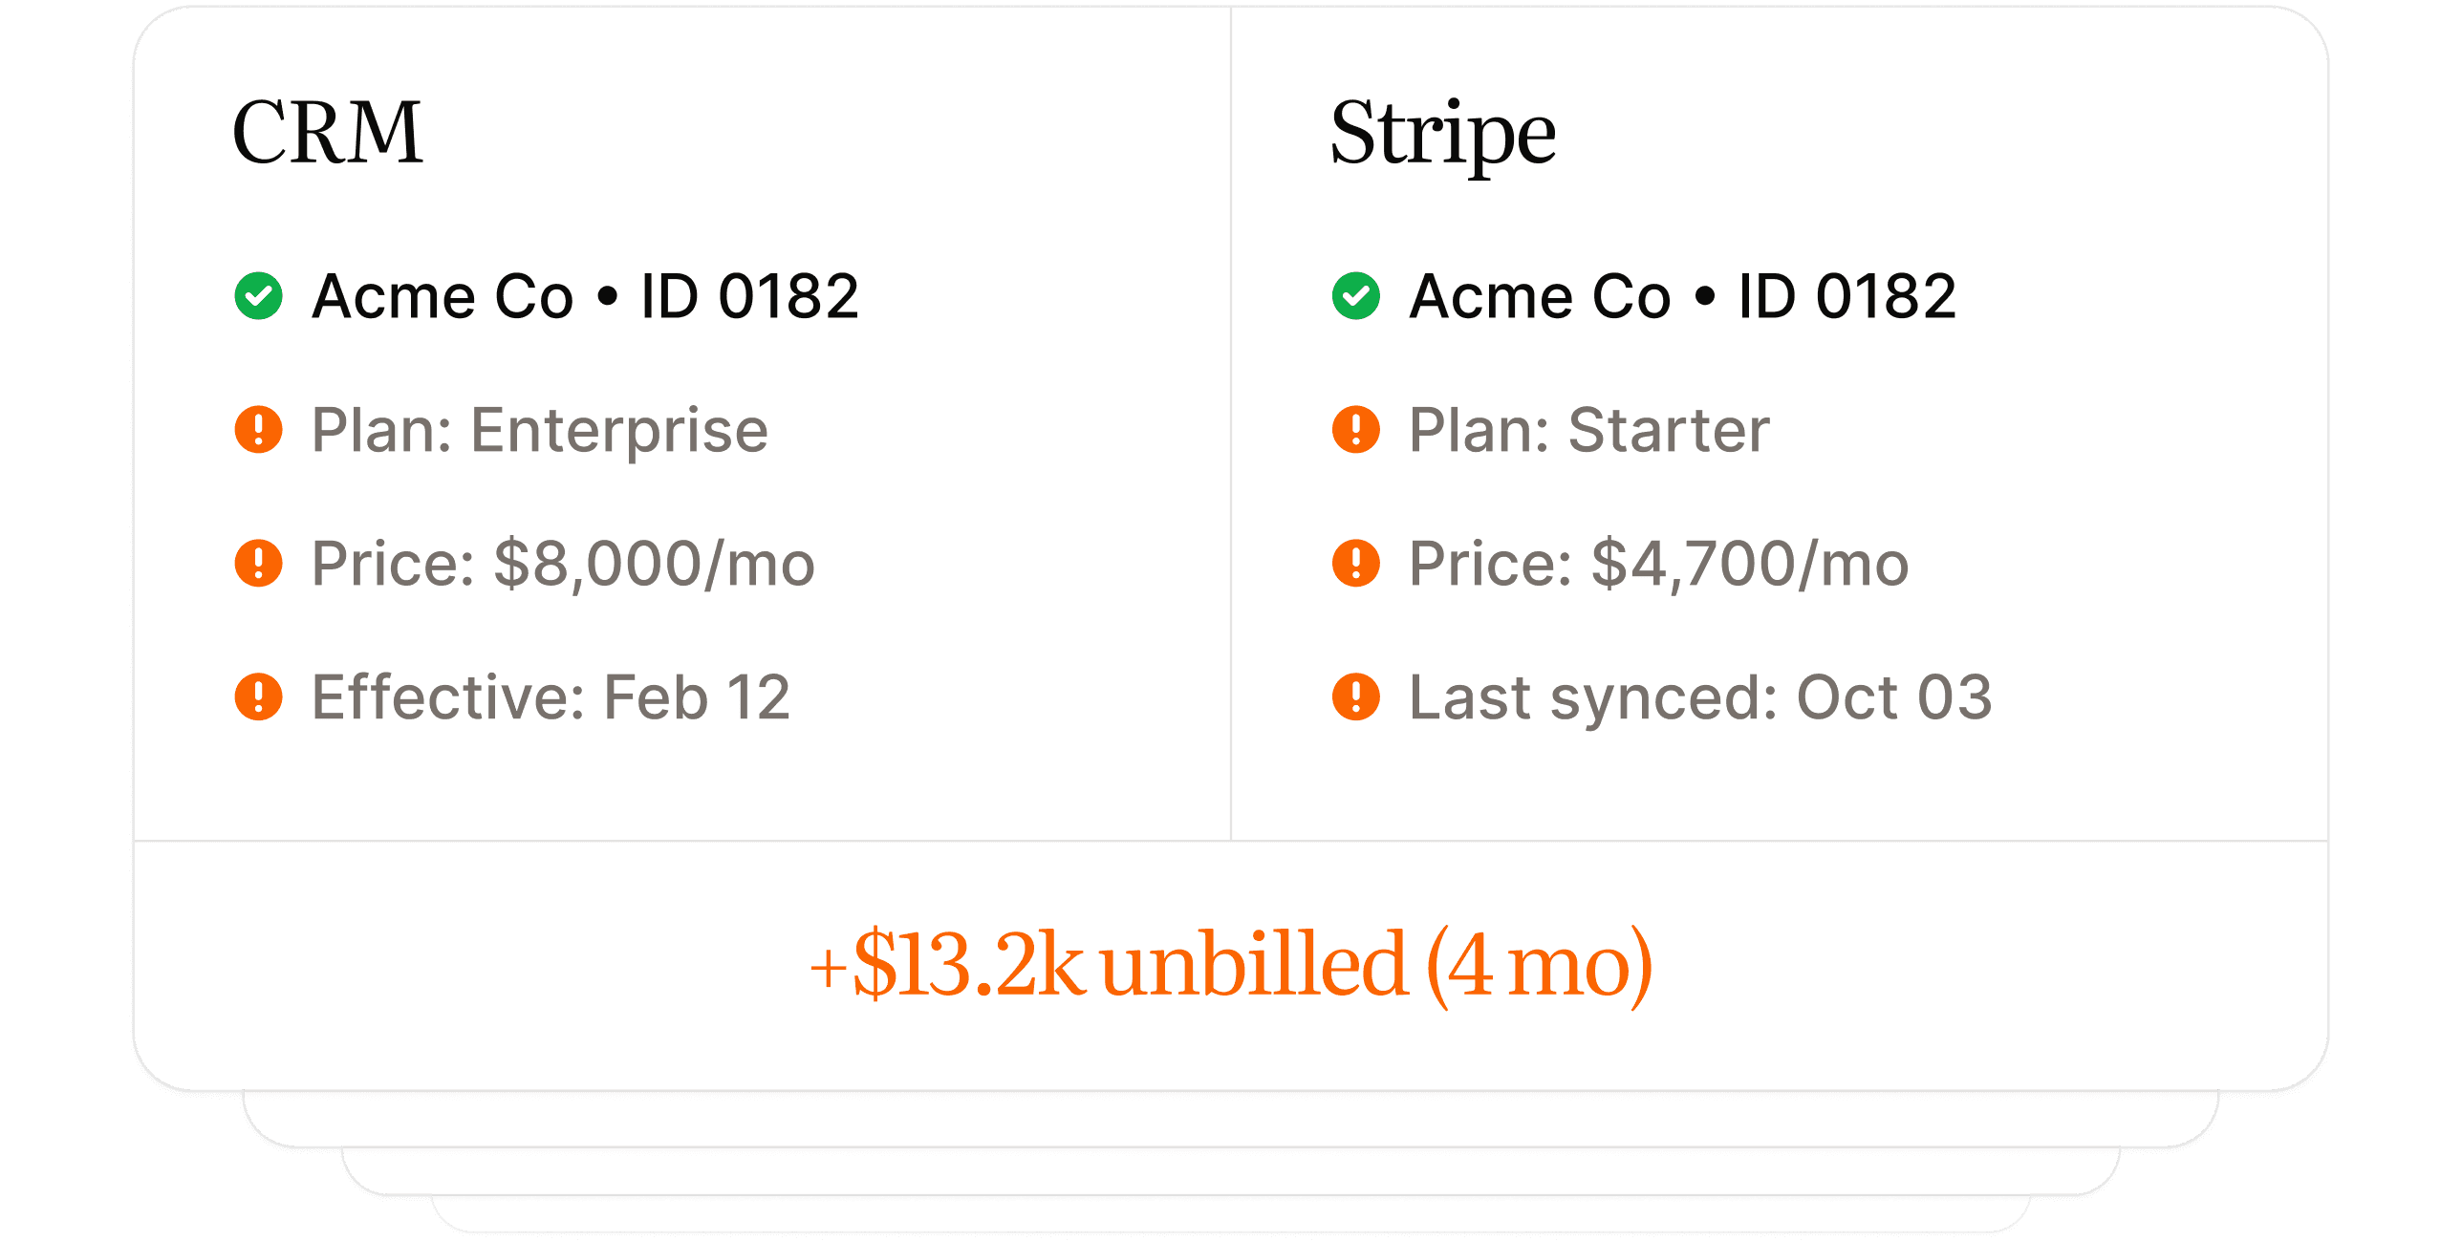Click the Stripe Acme Co ID 0182 text
Viewport: 2462px width, 1242px height.
[x=1682, y=296]
